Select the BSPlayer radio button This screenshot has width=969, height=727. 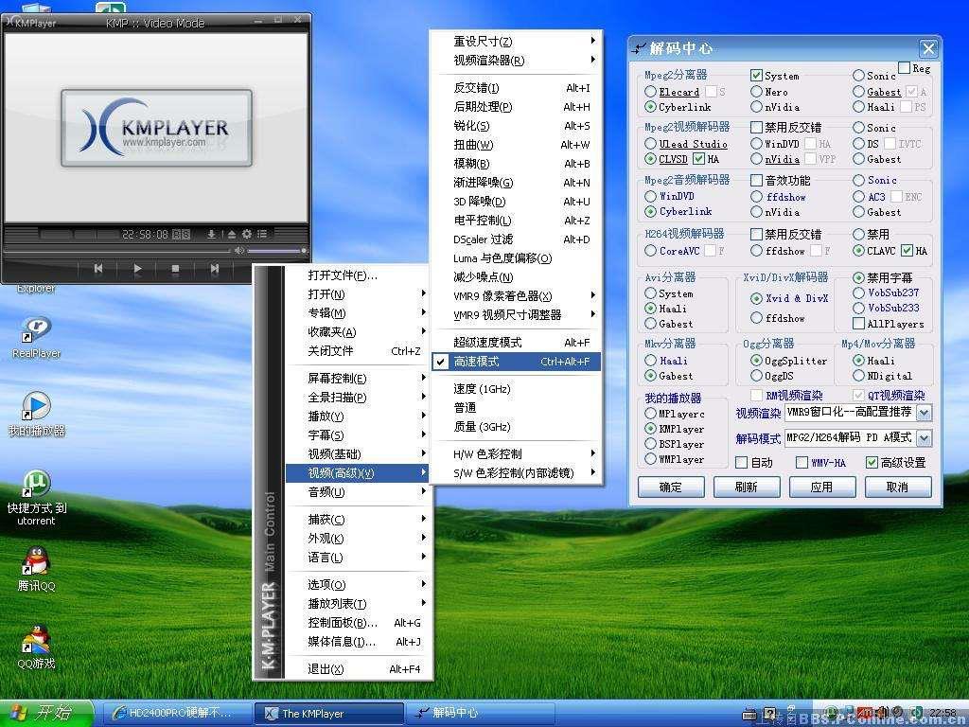coord(651,444)
